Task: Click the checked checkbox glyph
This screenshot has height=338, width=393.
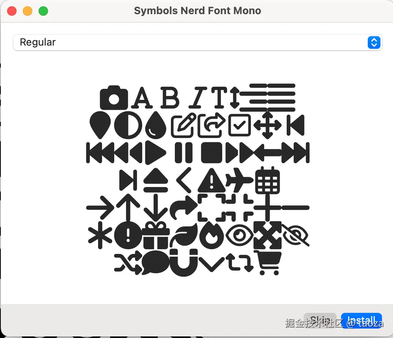Action: pyautogui.click(x=239, y=125)
